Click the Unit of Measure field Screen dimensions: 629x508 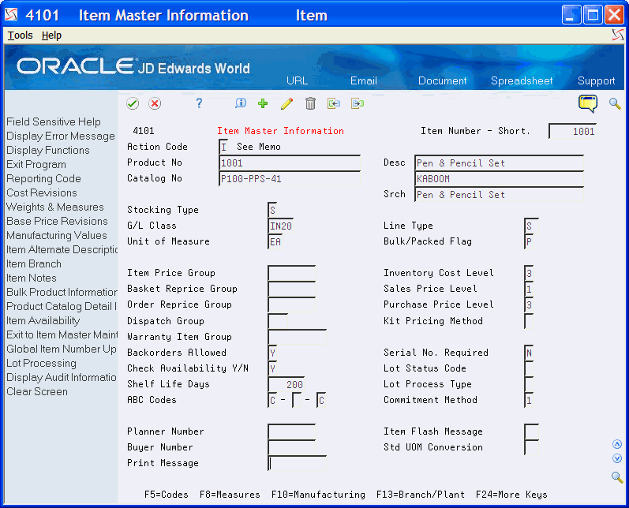(275, 241)
